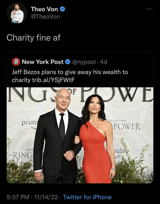View the quoted tweet's red carpet photo

coord(80,135)
